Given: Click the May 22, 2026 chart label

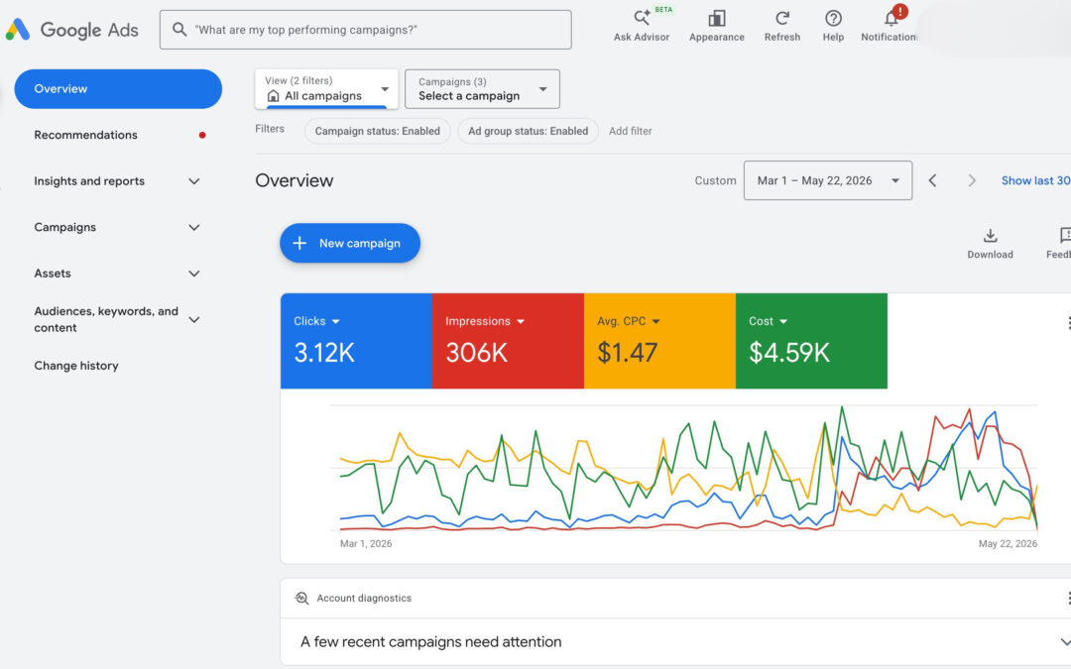Looking at the screenshot, I should 1008,544.
